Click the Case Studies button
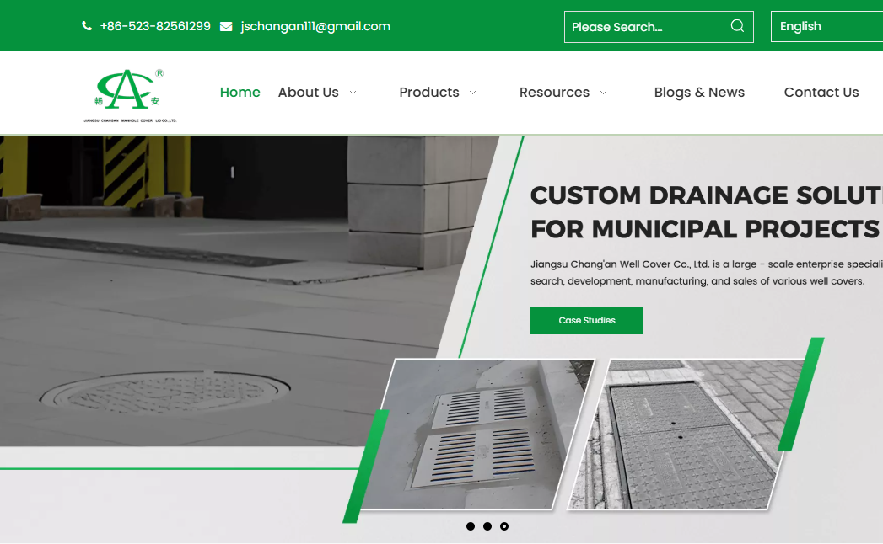The image size is (883, 544). click(586, 320)
